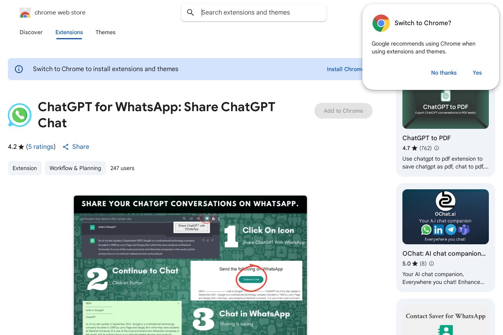Click the Share text link
The width and height of the screenshot is (503, 335).
(x=81, y=147)
